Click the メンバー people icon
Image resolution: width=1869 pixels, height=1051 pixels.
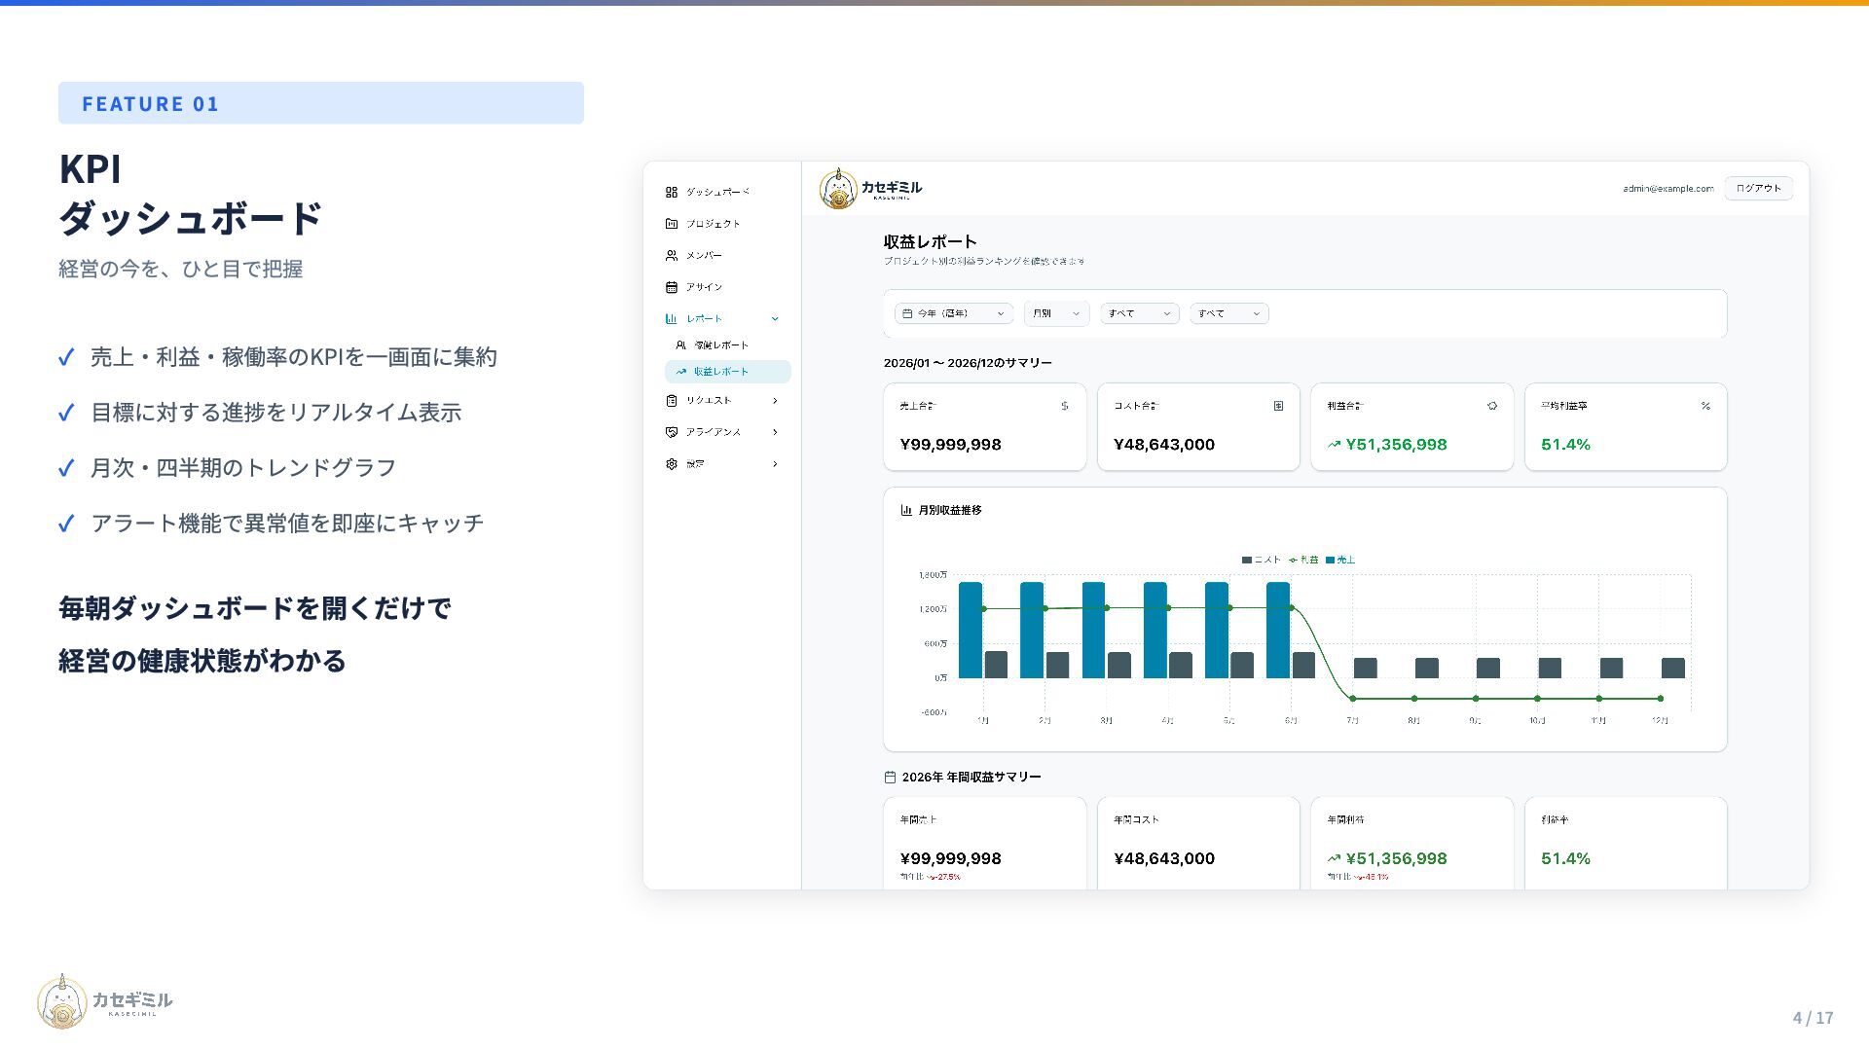click(671, 255)
